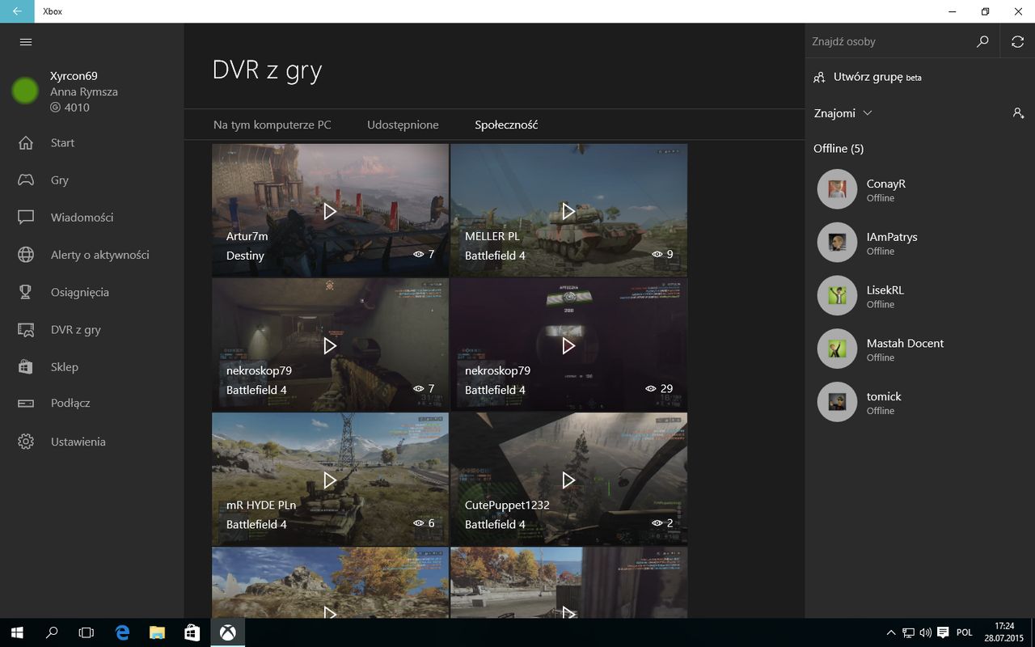The width and height of the screenshot is (1035, 647).
Task: Open Action Center notifications
Action: click(x=942, y=632)
